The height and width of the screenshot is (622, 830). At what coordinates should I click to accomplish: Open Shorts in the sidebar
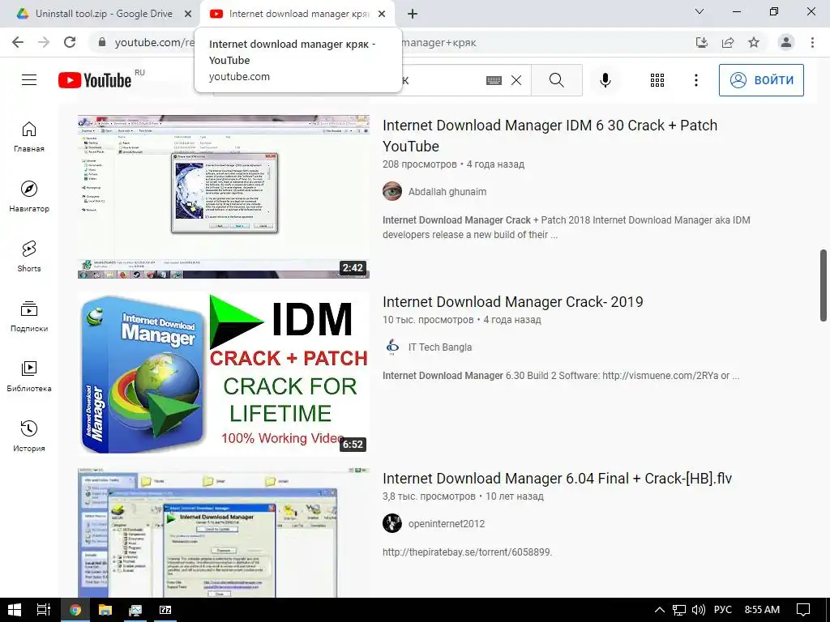pyautogui.click(x=29, y=256)
